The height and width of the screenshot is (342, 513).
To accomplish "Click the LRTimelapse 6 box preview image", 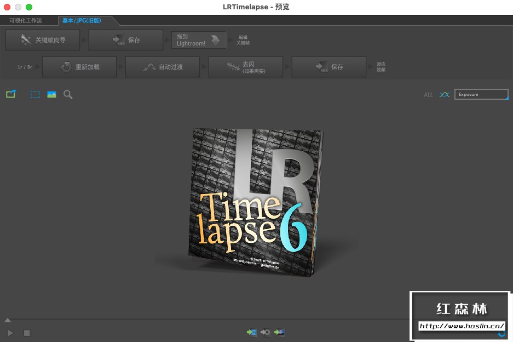I will click(255, 202).
